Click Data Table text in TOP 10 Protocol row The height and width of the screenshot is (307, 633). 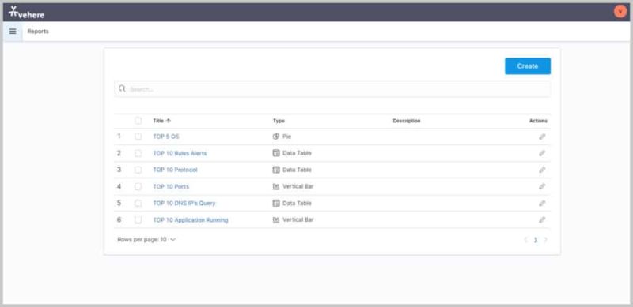coord(297,170)
